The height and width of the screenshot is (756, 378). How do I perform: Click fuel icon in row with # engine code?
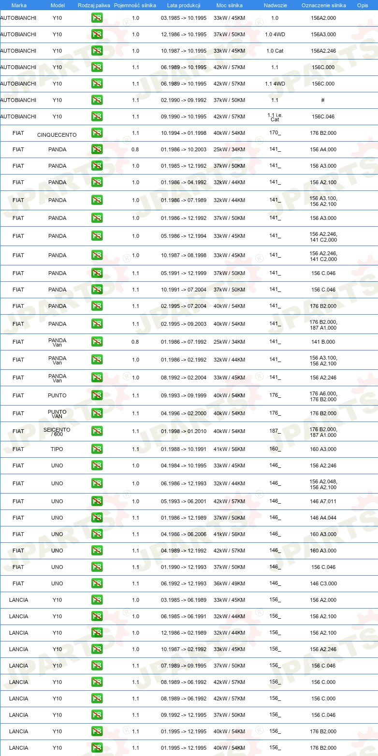click(x=97, y=100)
